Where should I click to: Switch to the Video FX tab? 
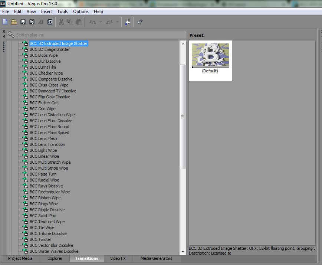118,258
